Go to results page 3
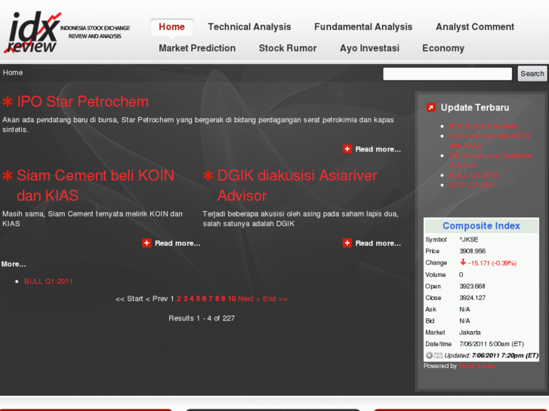The width and height of the screenshot is (549, 411). click(x=185, y=299)
